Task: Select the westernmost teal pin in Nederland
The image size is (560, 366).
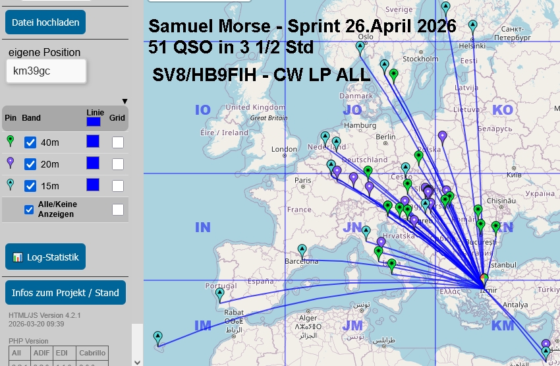Action: click(325, 138)
